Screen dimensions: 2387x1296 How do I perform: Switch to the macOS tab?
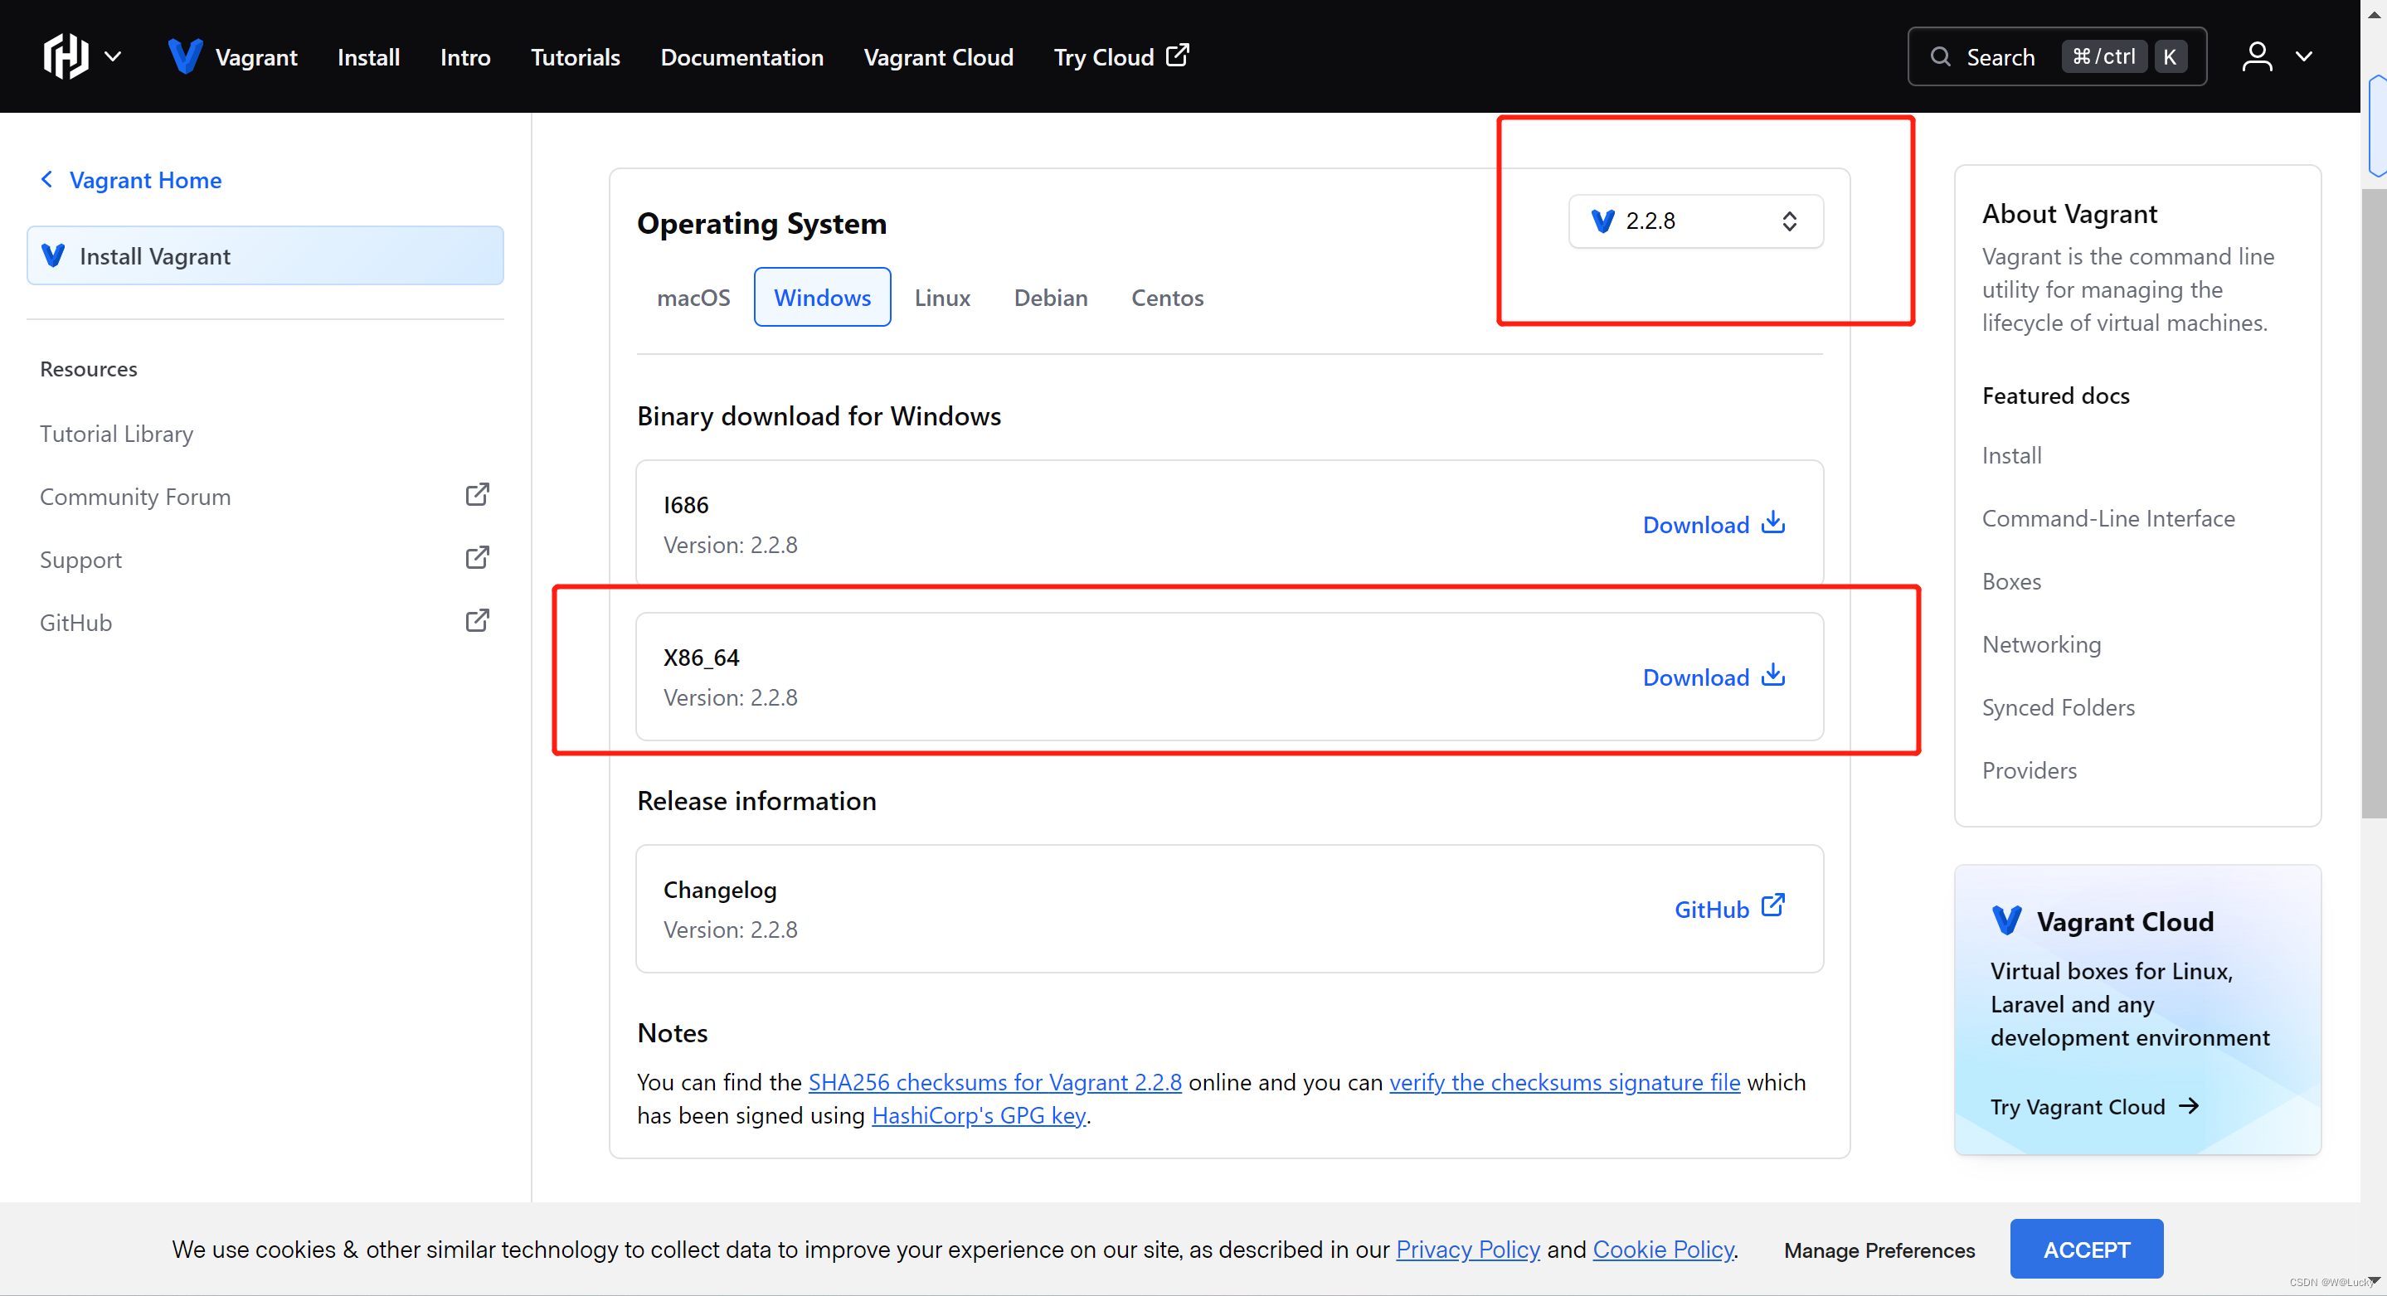[x=693, y=298]
